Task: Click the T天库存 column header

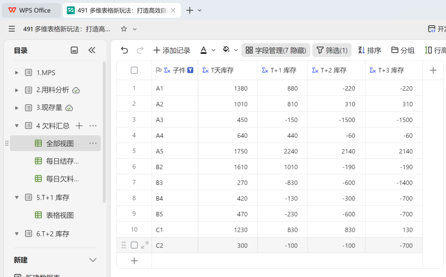Action: tap(228, 70)
